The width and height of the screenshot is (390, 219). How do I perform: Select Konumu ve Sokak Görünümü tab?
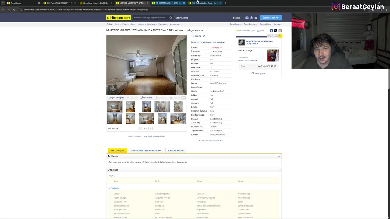(x=146, y=151)
